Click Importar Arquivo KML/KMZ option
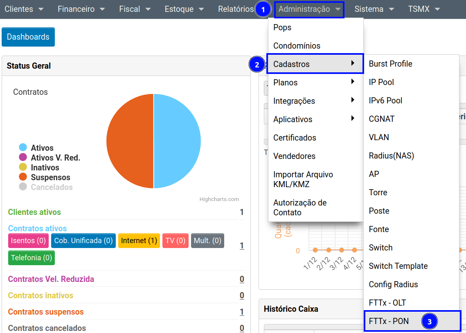 click(x=303, y=179)
